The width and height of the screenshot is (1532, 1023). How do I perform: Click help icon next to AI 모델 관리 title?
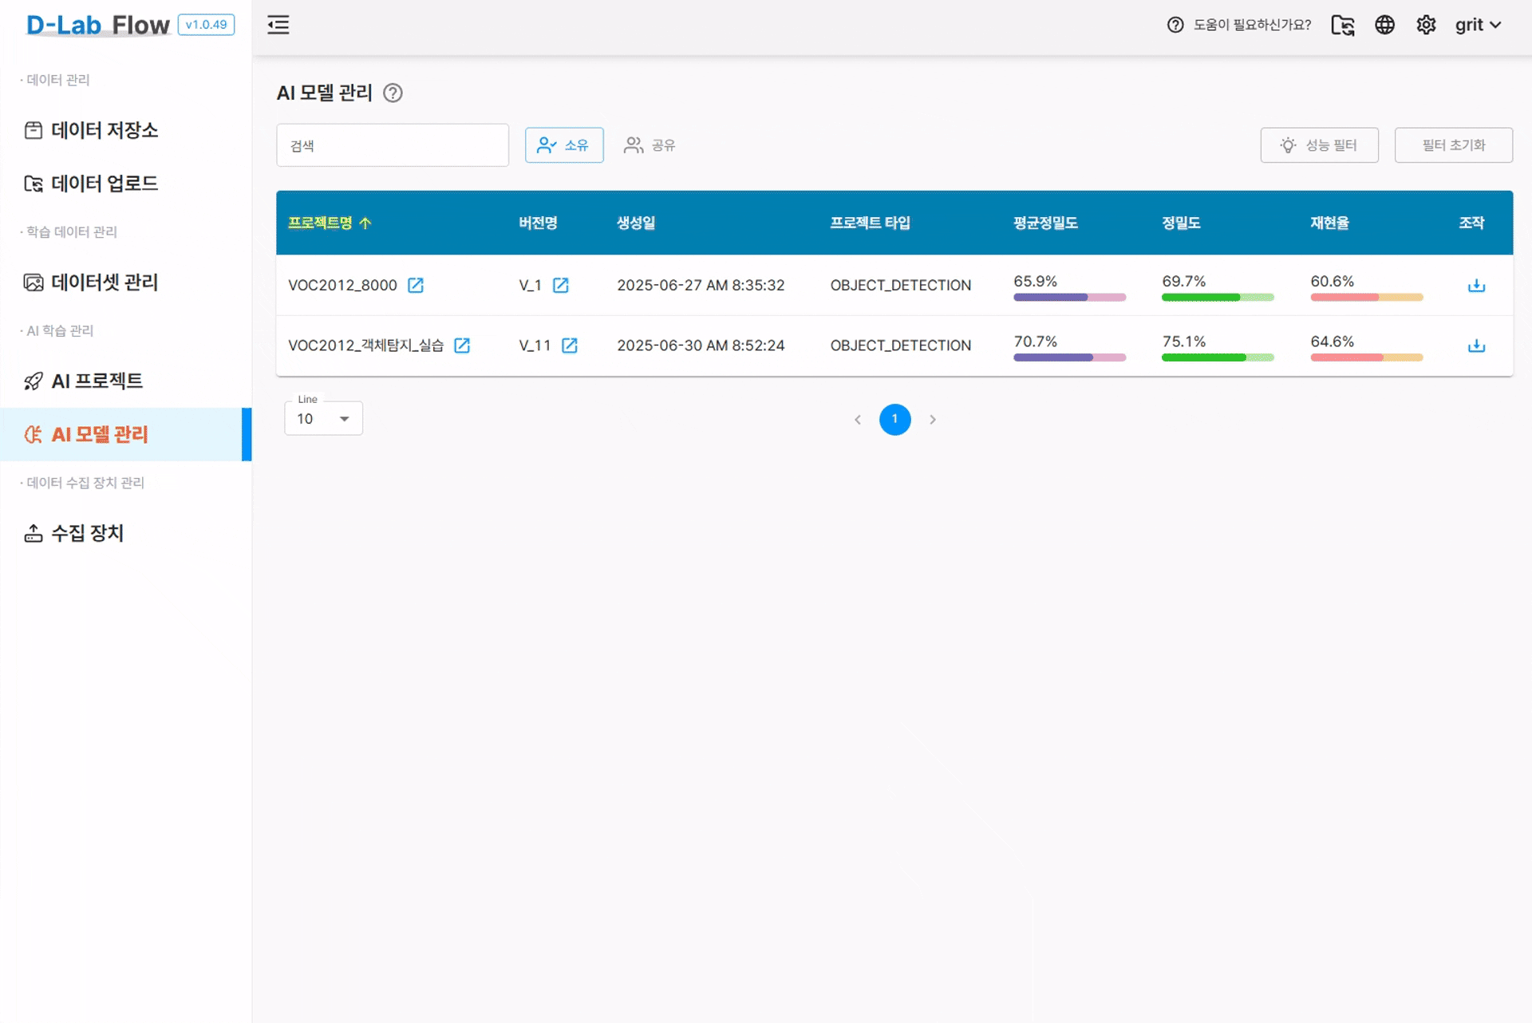click(x=393, y=93)
